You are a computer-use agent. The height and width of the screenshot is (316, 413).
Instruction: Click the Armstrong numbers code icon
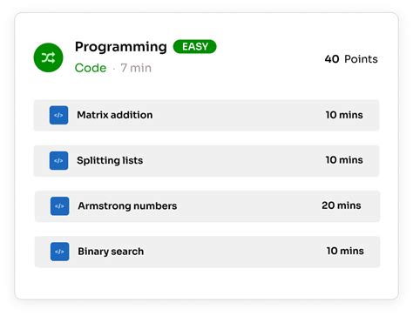coord(59,206)
